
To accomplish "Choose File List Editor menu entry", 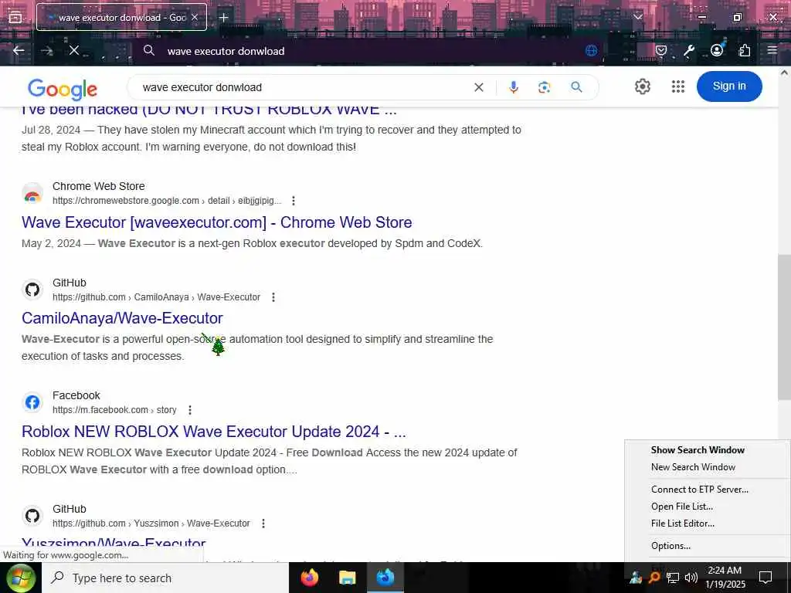I will click(683, 524).
